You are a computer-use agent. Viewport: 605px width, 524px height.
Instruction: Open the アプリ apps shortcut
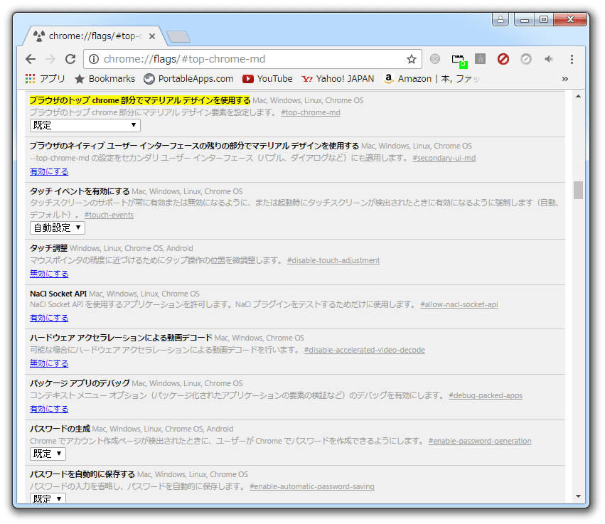pos(45,79)
